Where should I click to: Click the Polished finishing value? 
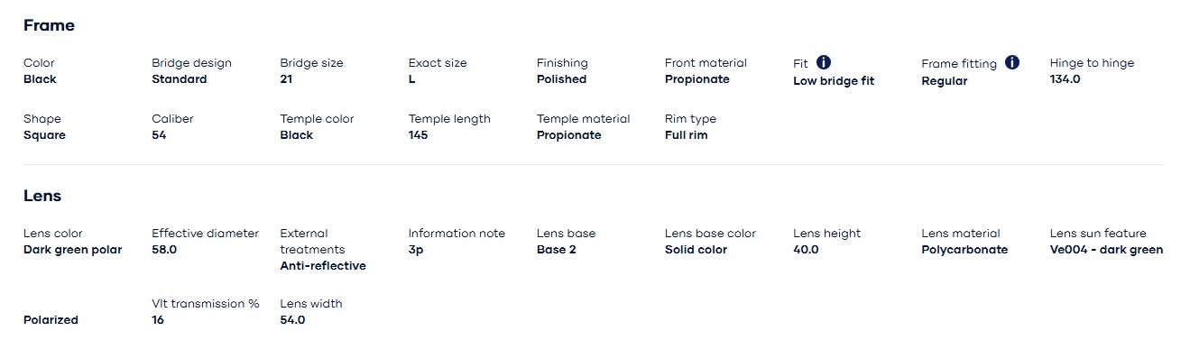pyautogui.click(x=561, y=79)
